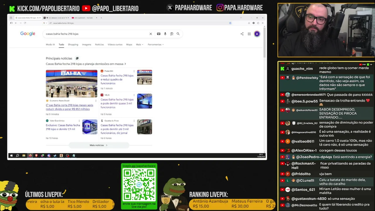Open Steam from the taskbar
The height and width of the screenshot is (211, 375).
55,156
